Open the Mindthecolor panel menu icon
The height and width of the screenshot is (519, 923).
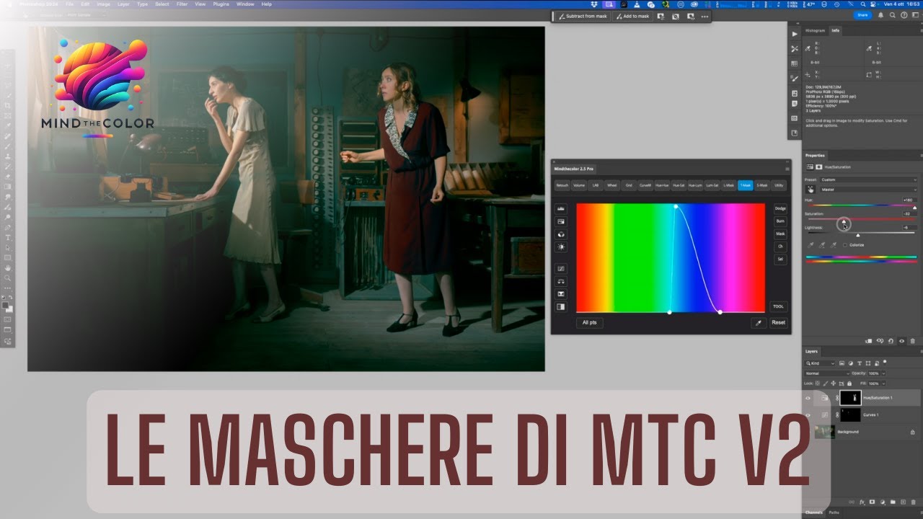(787, 169)
